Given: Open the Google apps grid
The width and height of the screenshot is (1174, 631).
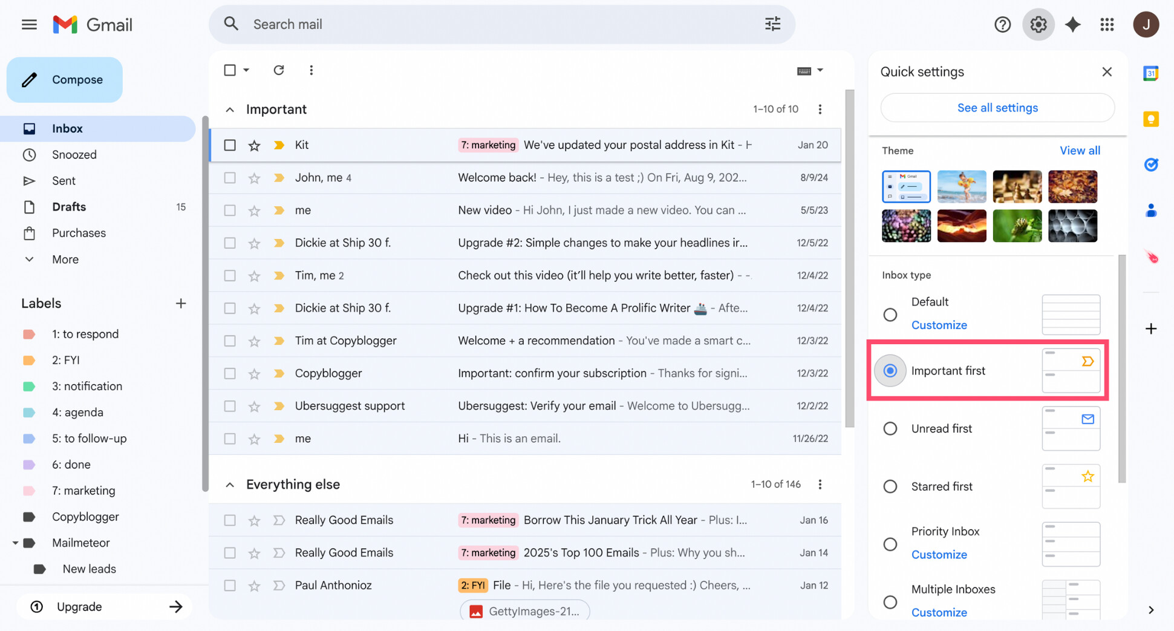Looking at the screenshot, I should tap(1107, 24).
